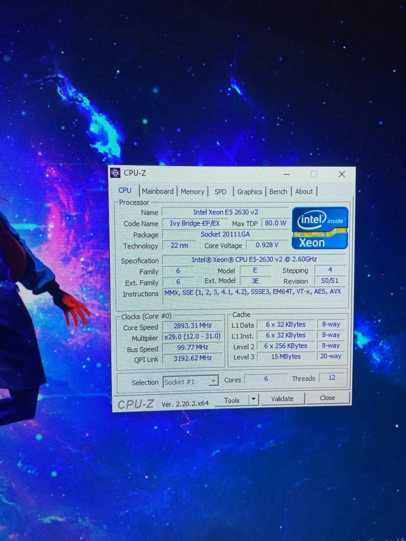Click the Level 3 15 MBytes value
The image size is (406, 541).
coord(286,356)
